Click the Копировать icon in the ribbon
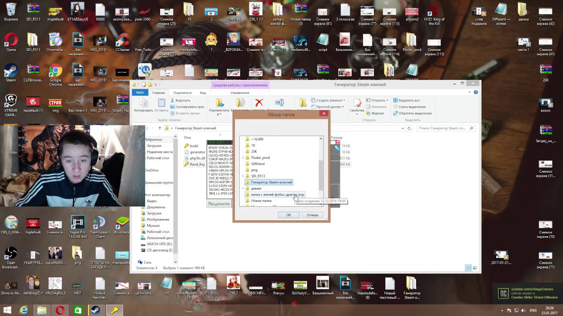Viewport: 563px width, 316px height. pyautogui.click(x=143, y=103)
